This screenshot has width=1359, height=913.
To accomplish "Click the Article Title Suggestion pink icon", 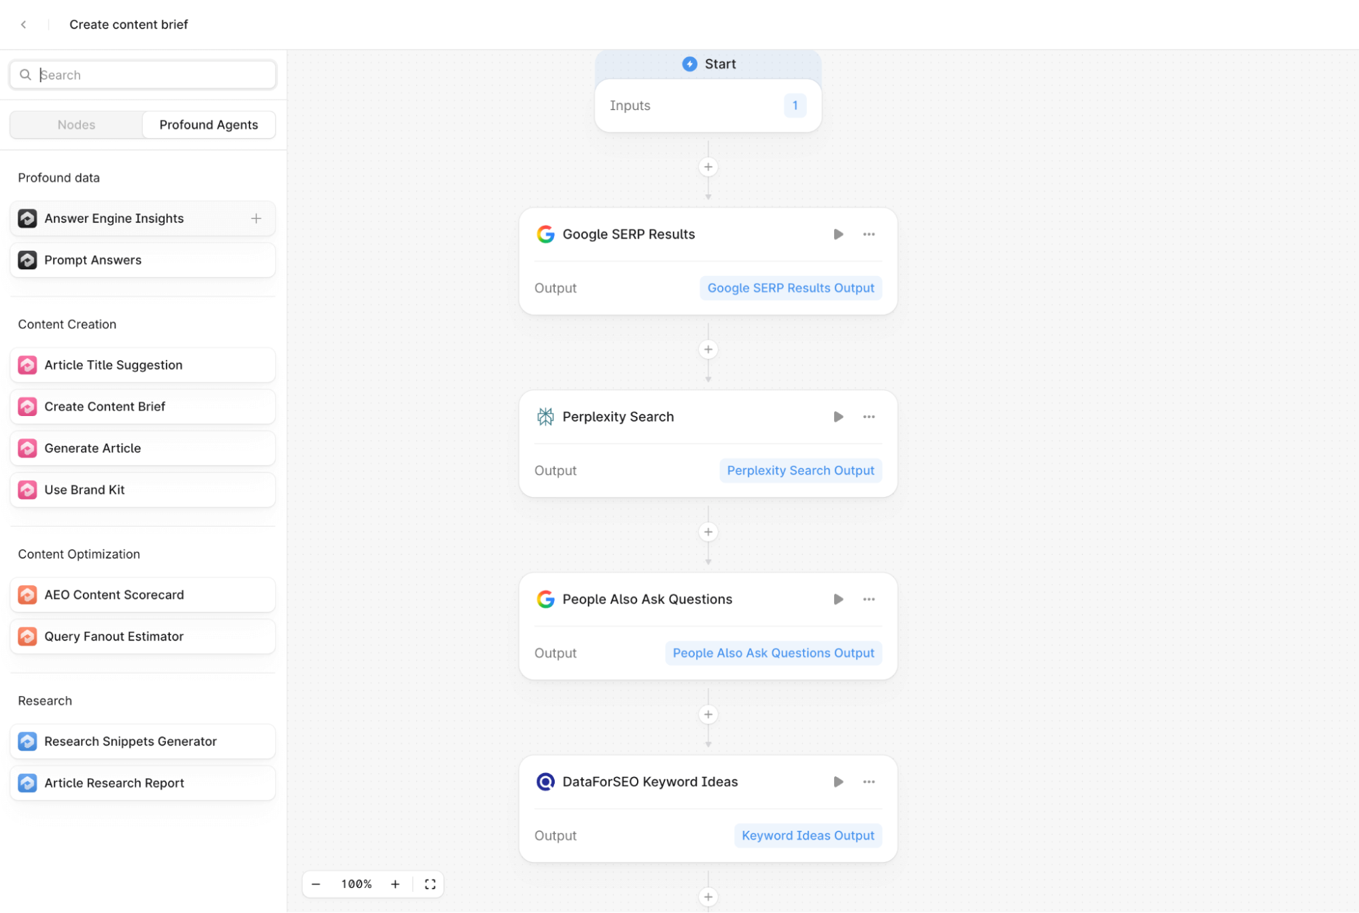I will click(x=27, y=365).
